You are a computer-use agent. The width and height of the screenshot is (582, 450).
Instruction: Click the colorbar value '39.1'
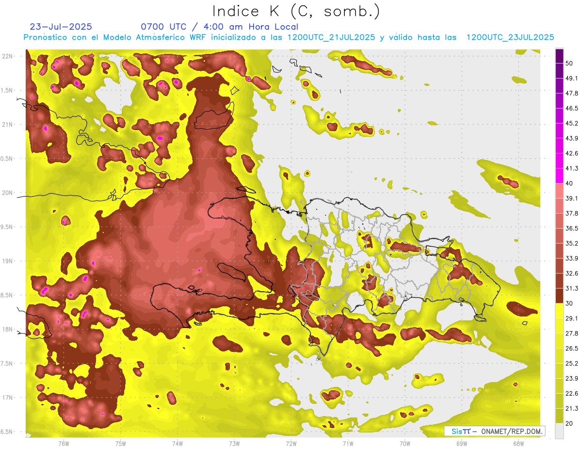[572, 198]
